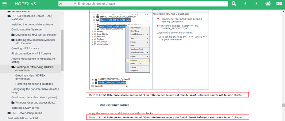Open the All search scope dropdown
This screenshot has height=121, width=285.
pos(67,4)
